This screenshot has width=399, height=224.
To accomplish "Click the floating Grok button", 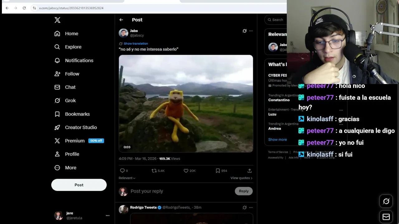I will click(x=386, y=201).
